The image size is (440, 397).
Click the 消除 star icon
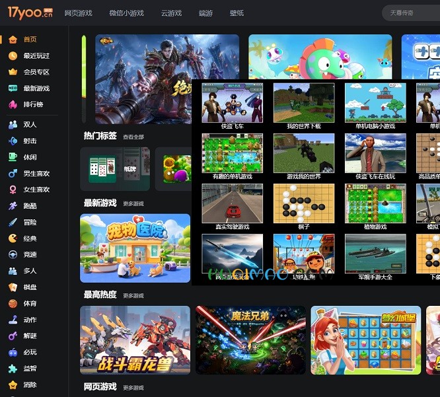pyautogui.click(x=13, y=384)
